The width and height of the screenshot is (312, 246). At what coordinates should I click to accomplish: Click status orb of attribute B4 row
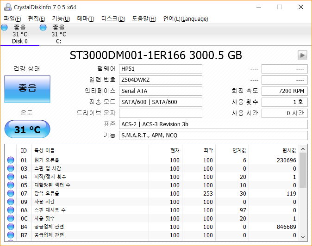[x=11, y=227]
